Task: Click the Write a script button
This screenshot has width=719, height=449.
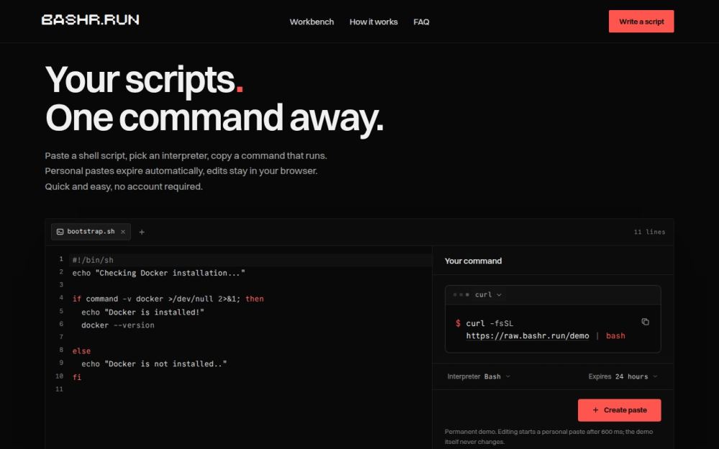Action: tap(641, 21)
